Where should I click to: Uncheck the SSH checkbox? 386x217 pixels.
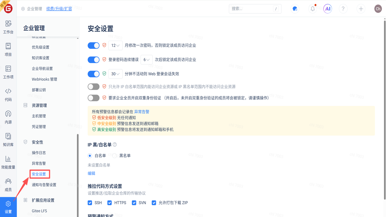pyautogui.click(x=90, y=203)
